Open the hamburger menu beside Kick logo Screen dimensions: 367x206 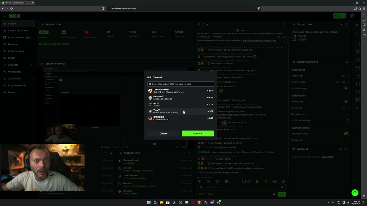click(x=5, y=16)
